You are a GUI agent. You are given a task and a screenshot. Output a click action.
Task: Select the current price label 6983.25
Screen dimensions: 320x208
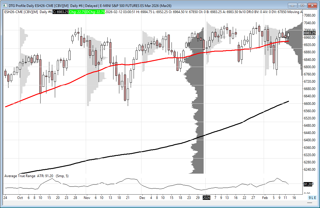[x=309, y=33]
